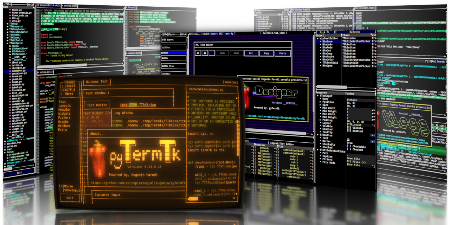Image resolution: width=450 pixels, height=225 pixels.
Task: Select BtnColor in the object tree
Action: click(x=328, y=60)
